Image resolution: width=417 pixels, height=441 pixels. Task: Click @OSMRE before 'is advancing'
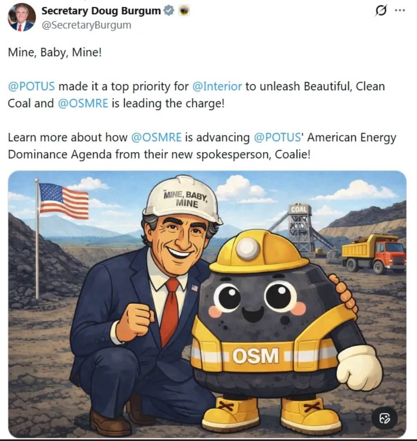[156, 138]
